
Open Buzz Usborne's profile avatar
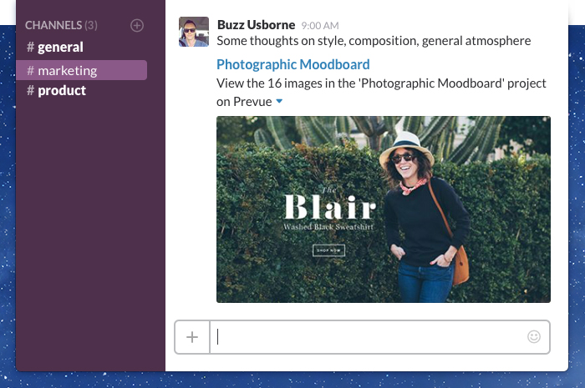[x=193, y=32]
